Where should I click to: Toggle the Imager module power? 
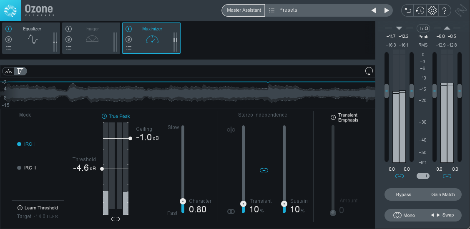69,29
